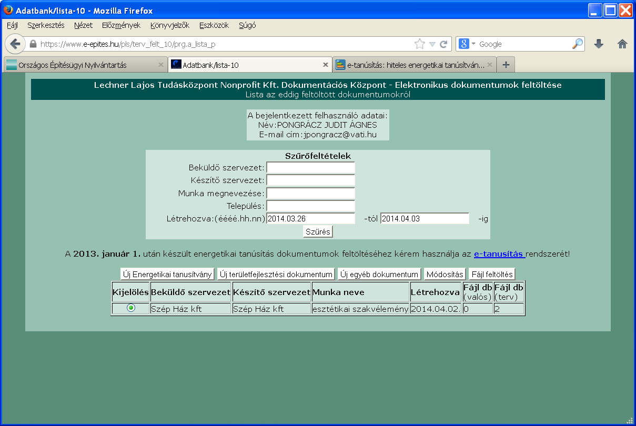Click the 'Szűrőfeltételek' heading
The height and width of the screenshot is (426, 636).
[x=318, y=156]
